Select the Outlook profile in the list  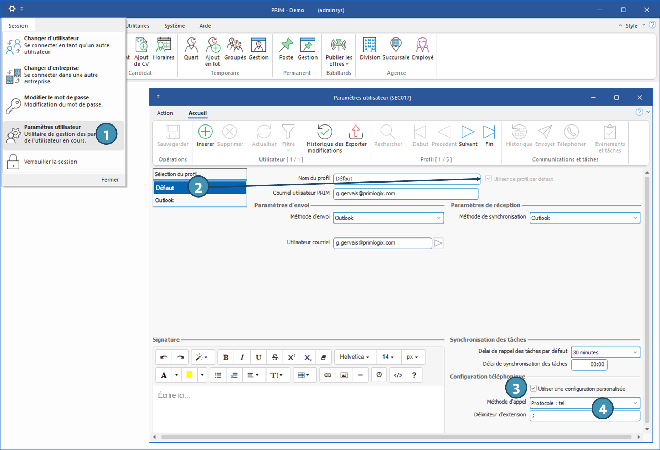(165, 200)
